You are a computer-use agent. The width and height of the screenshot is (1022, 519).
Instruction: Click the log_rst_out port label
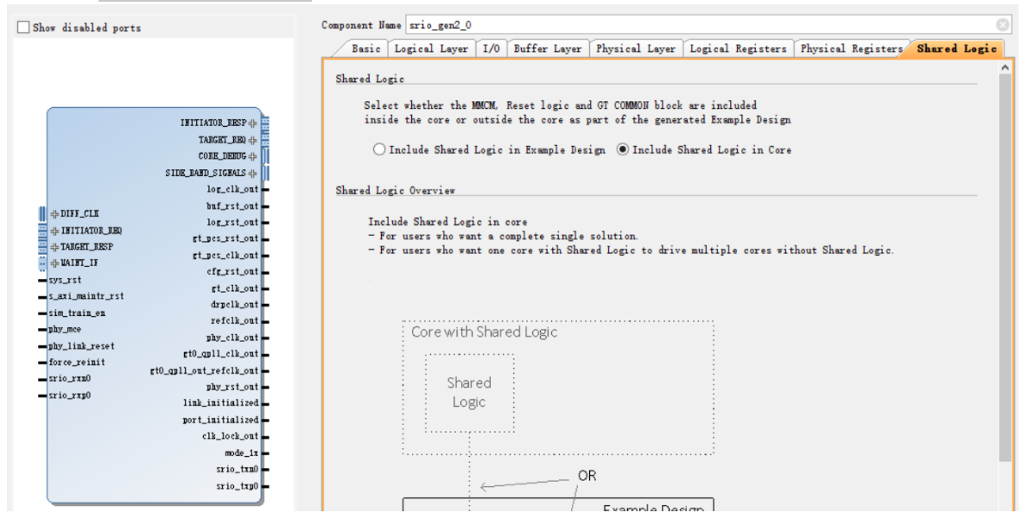pyautogui.click(x=232, y=222)
